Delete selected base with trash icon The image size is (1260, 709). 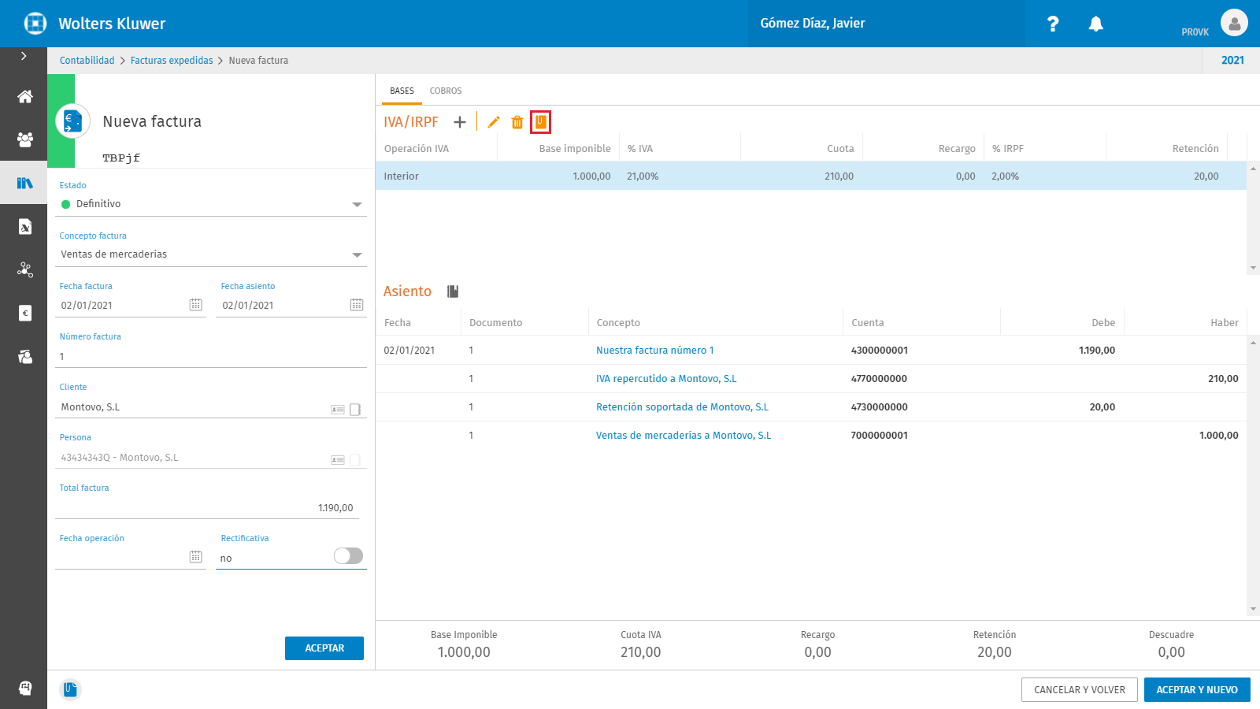pos(517,122)
